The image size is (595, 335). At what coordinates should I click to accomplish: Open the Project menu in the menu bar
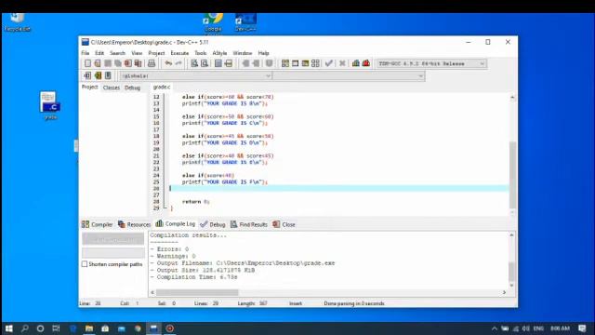pos(156,53)
